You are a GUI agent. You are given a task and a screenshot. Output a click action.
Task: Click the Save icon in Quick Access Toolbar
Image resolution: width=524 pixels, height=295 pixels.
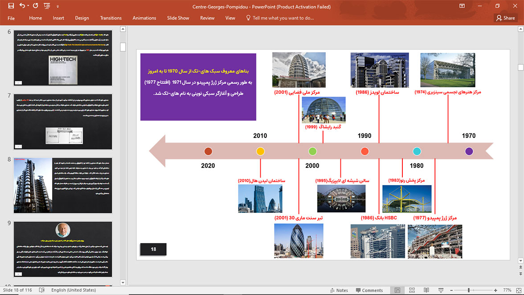point(11,6)
